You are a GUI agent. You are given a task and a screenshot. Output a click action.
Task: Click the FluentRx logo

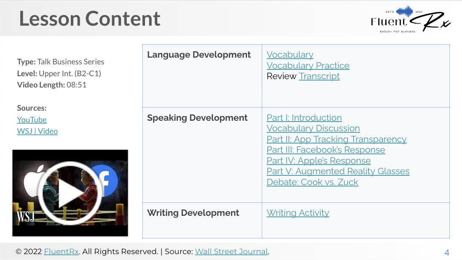point(411,19)
